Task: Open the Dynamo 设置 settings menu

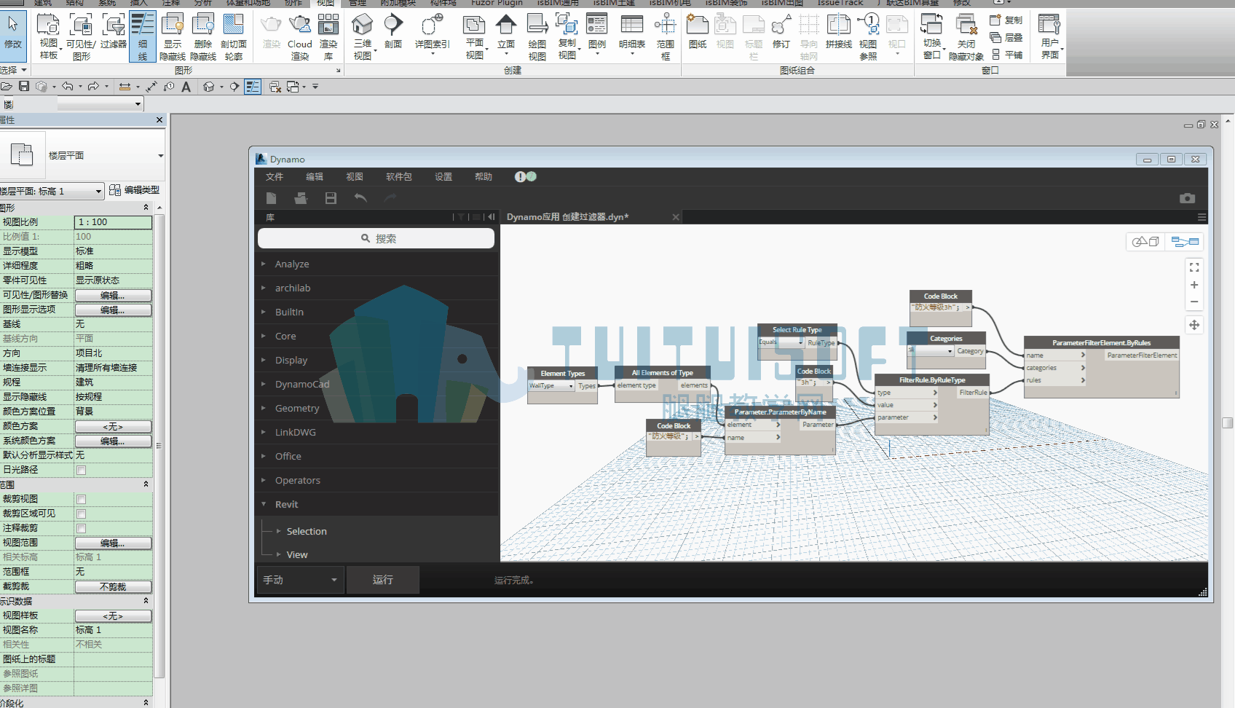Action: point(443,177)
